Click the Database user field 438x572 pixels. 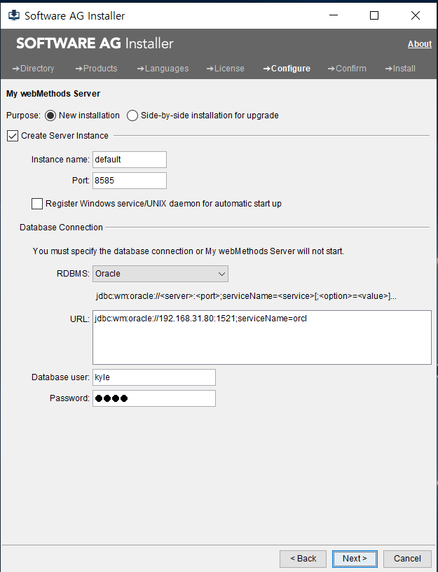154,377
